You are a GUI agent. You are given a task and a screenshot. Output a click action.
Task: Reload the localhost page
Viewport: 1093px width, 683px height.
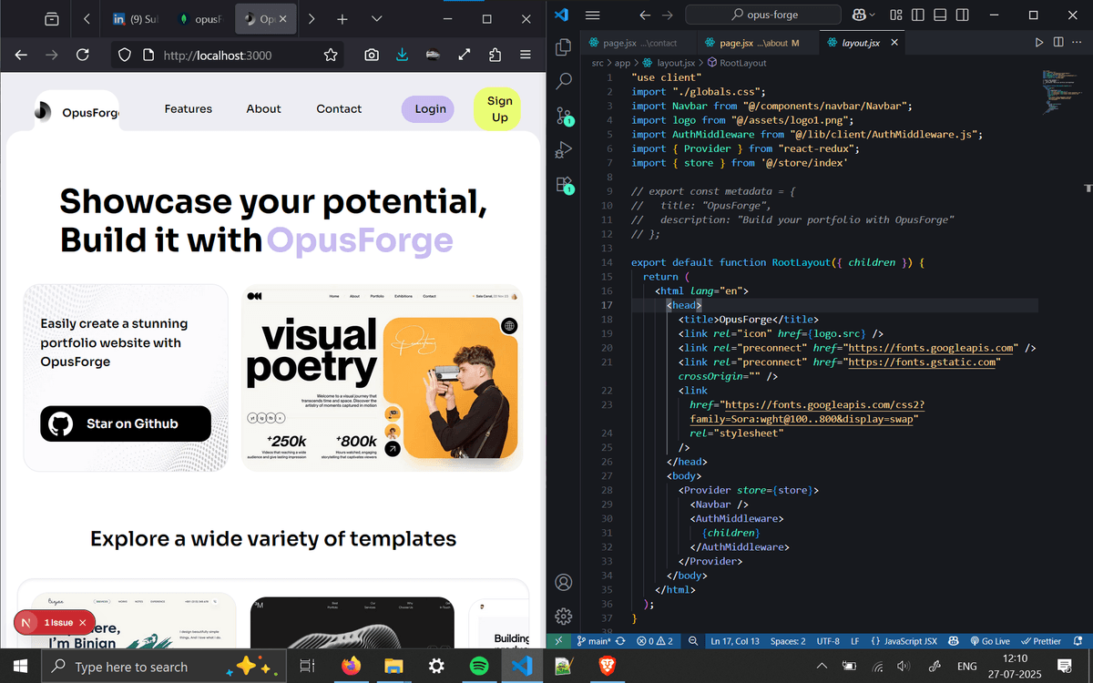(82, 56)
